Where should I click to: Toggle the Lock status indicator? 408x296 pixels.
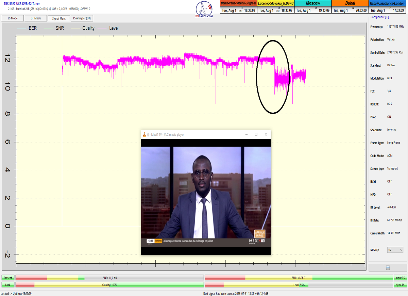pos(7,285)
